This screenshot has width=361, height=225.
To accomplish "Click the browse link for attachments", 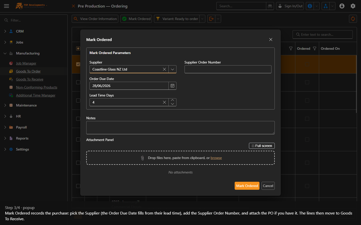I will point(216,158).
